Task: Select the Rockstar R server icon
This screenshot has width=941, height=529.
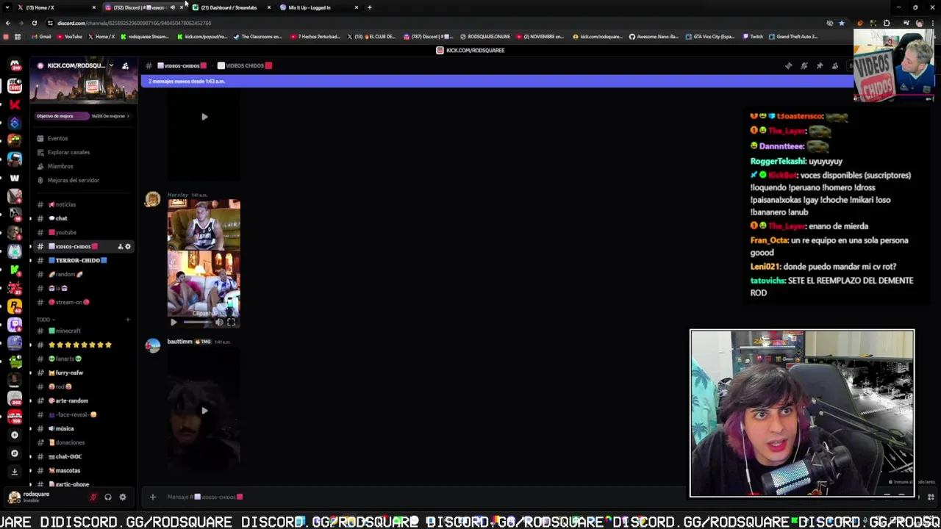Action: (15, 306)
